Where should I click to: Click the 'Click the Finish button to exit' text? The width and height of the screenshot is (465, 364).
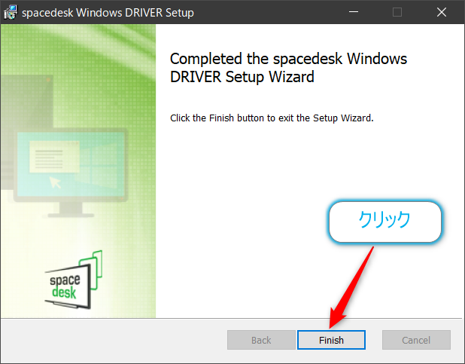tap(272, 118)
